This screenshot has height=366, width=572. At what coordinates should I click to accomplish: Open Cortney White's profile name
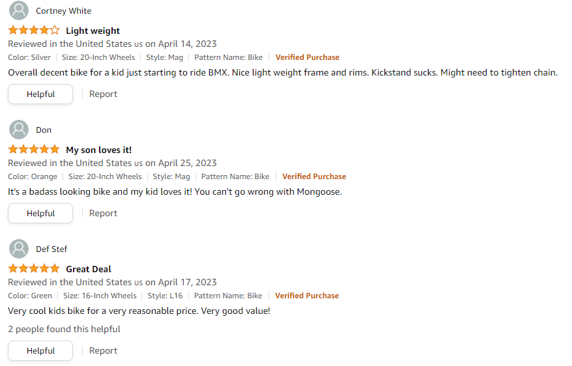click(x=63, y=11)
